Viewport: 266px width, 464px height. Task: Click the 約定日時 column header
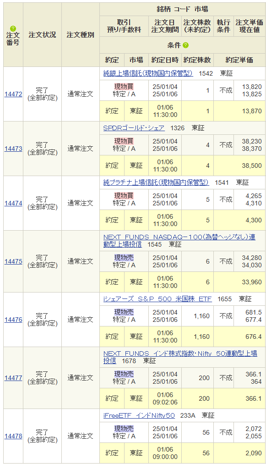coord(165,60)
